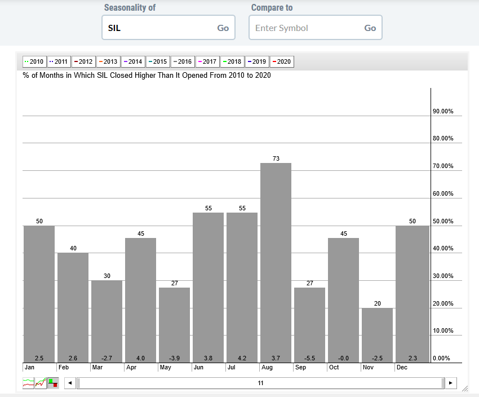This screenshot has width=479, height=397.
Task: Click Go in the Compare to box
Action: (370, 28)
